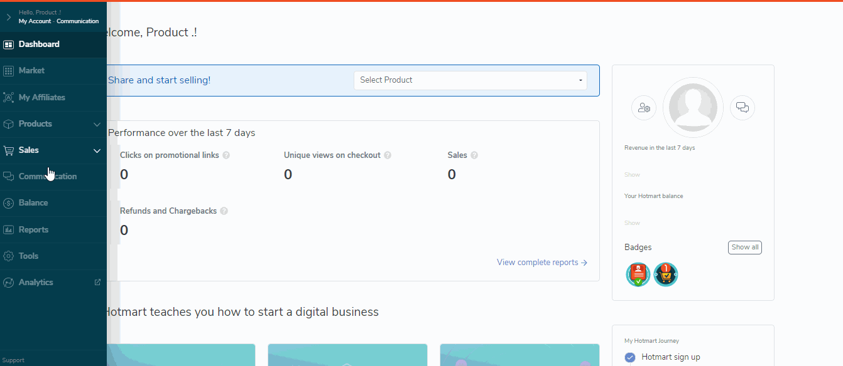Click the My Hotmart Journey heading
843x366 pixels.
pos(651,341)
